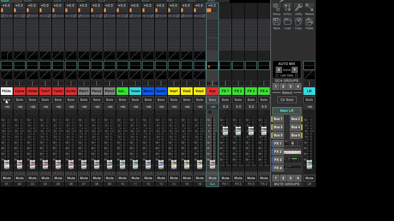Screen dimensions: 394x221
Task: Solo the Voz3 channel
Action: coord(199,100)
